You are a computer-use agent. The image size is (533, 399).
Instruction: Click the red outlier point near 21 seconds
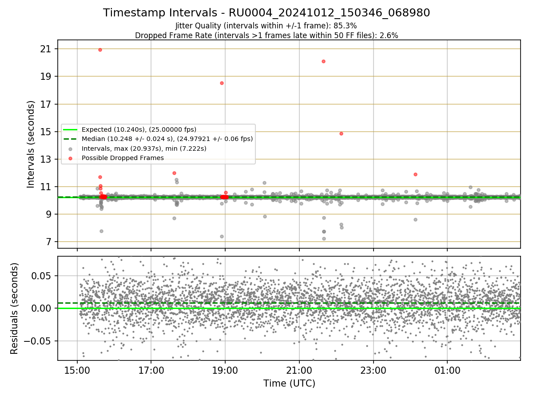point(100,50)
